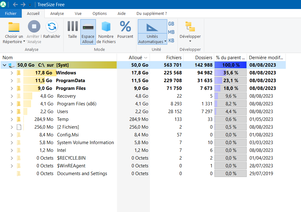Switch units to KB
The image size is (301, 212).
click(171, 40)
